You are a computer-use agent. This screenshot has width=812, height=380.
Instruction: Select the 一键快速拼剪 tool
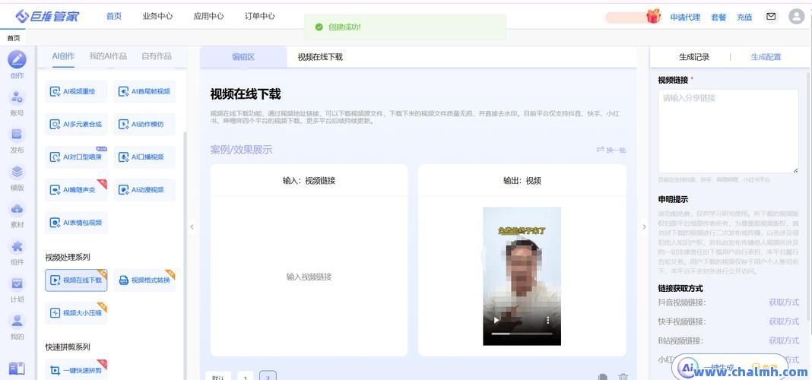point(76,369)
